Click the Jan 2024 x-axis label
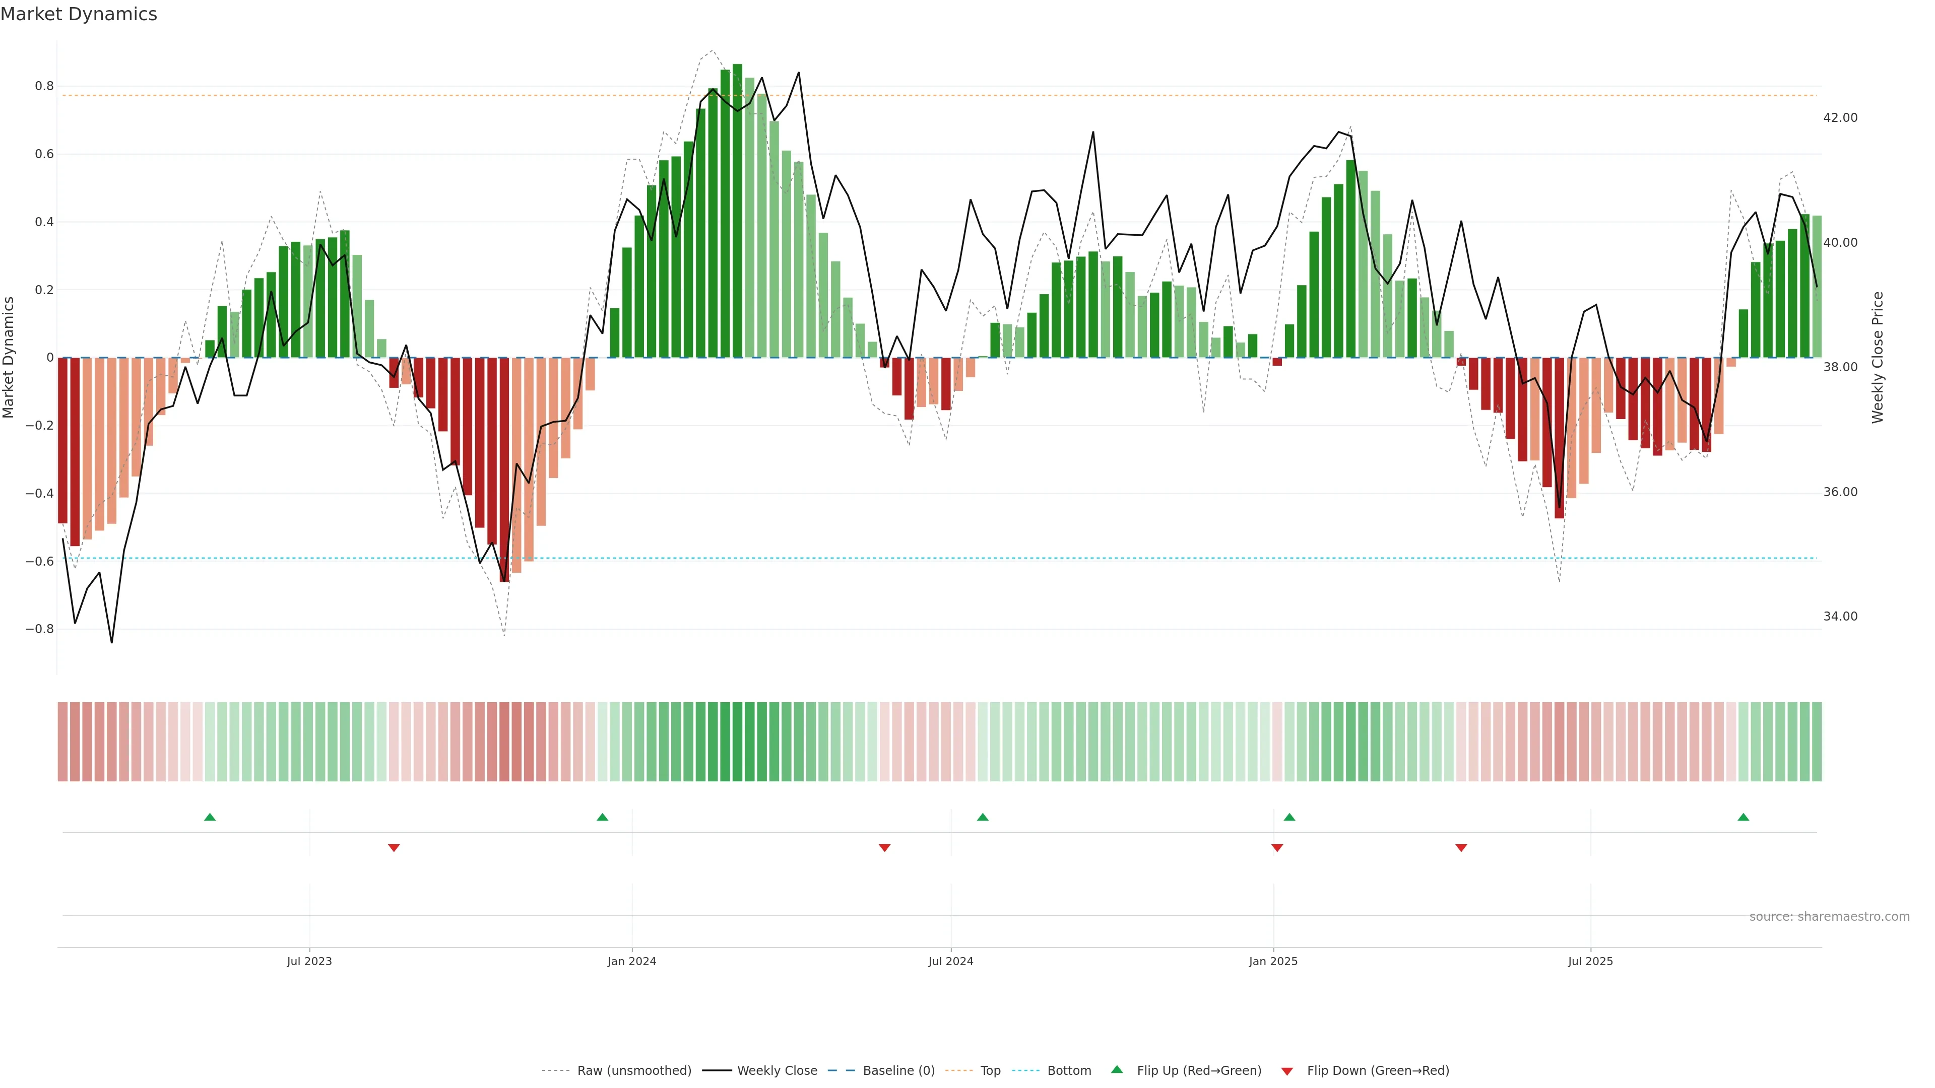Viewport: 1935px width, 1088px height. click(x=632, y=961)
